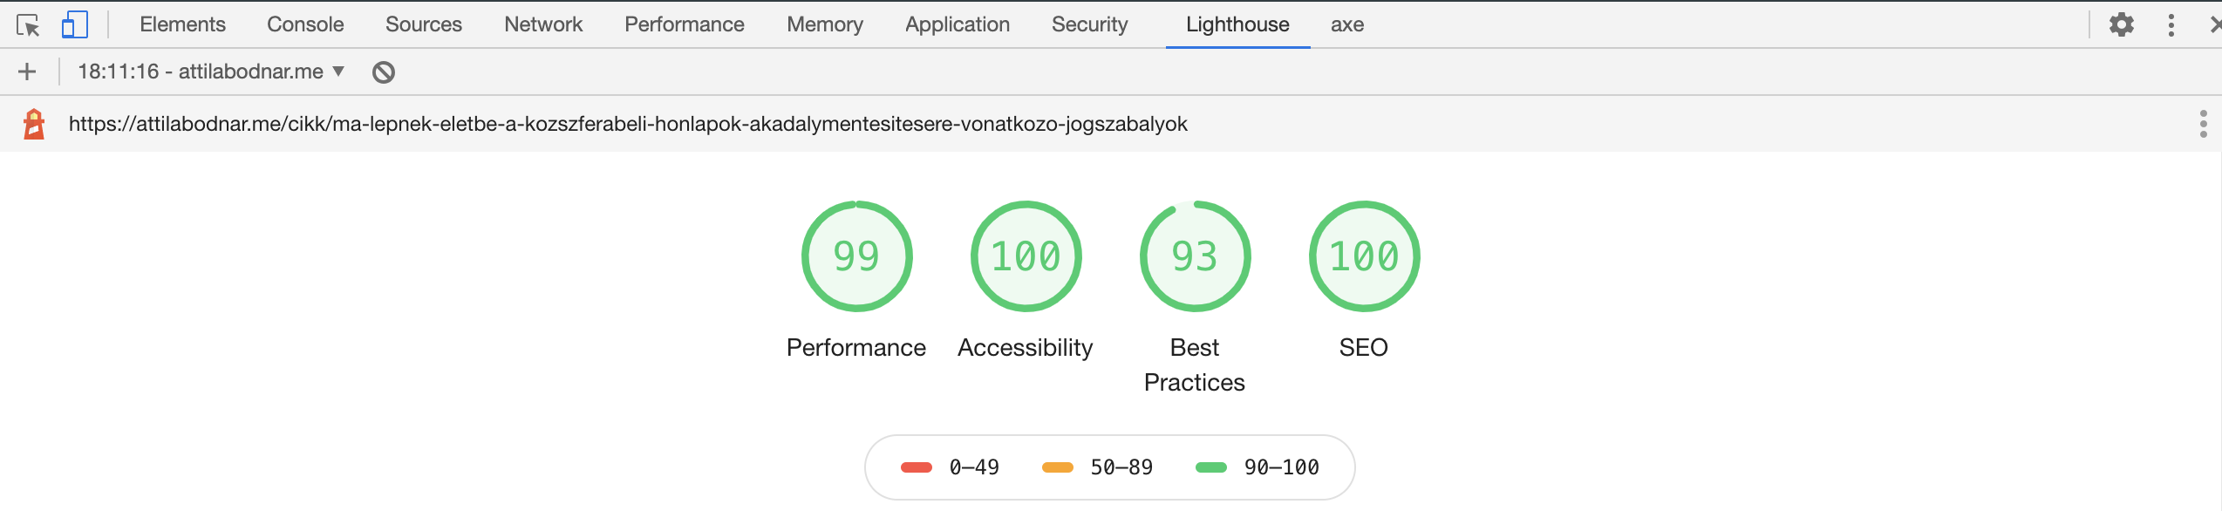Open DevTools settings gear
This screenshot has height=511, width=2222.
click(2122, 24)
